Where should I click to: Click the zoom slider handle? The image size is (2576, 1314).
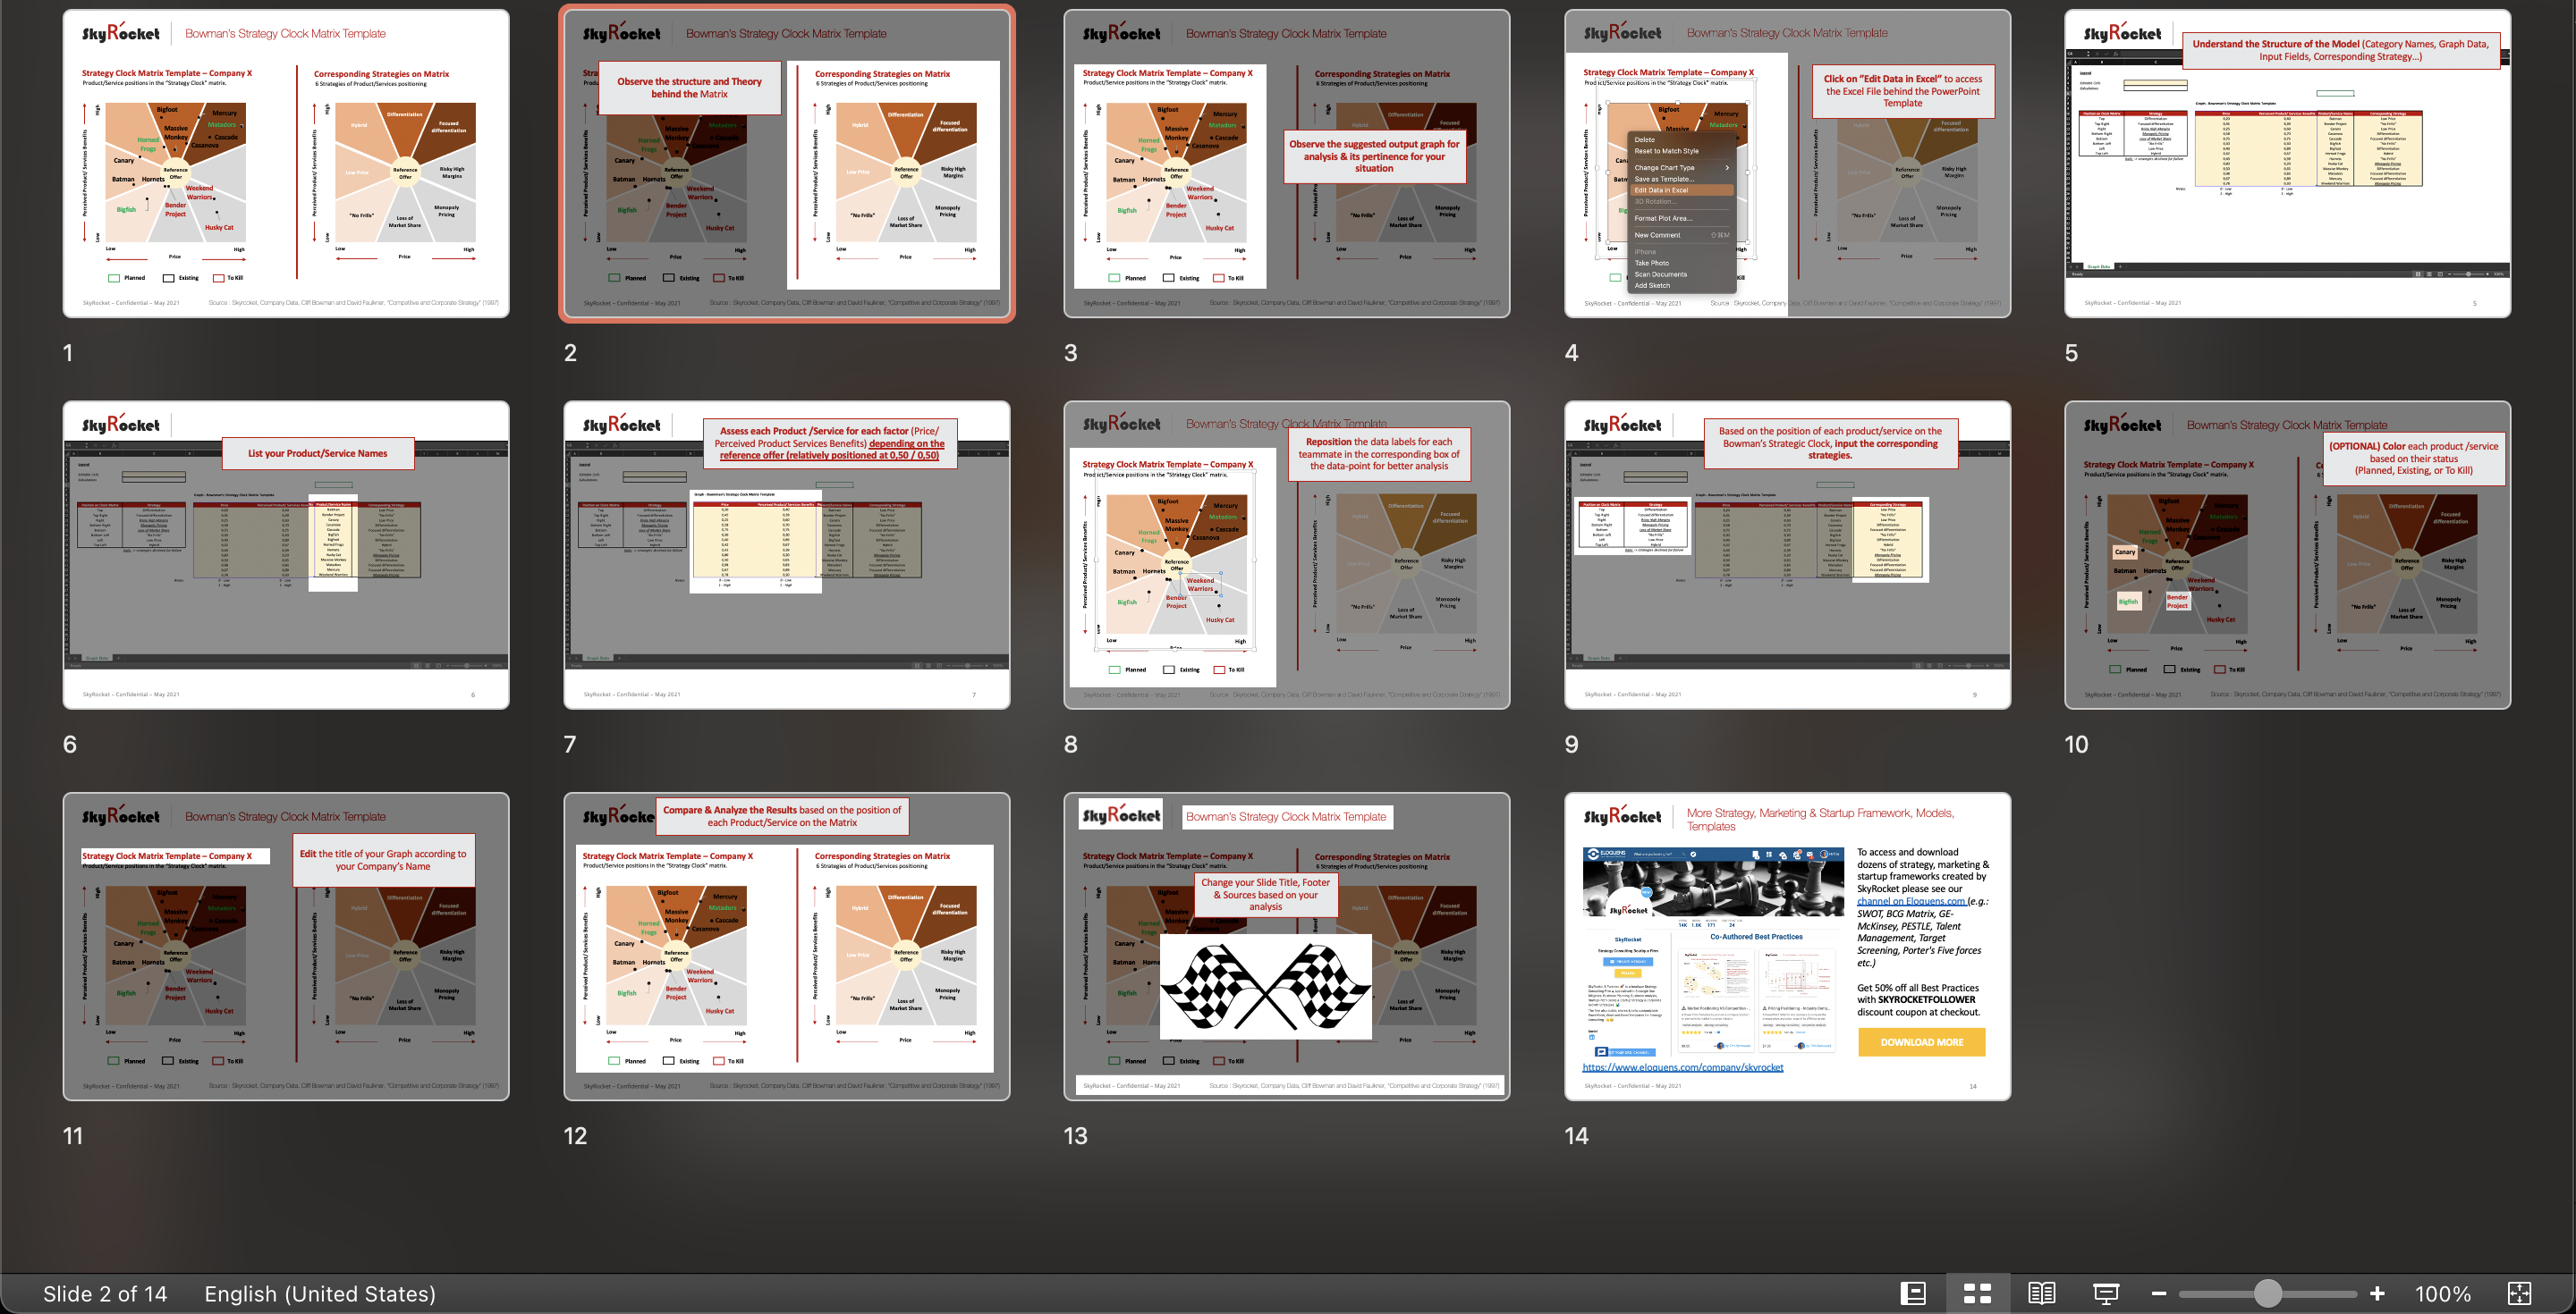[2267, 1293]
